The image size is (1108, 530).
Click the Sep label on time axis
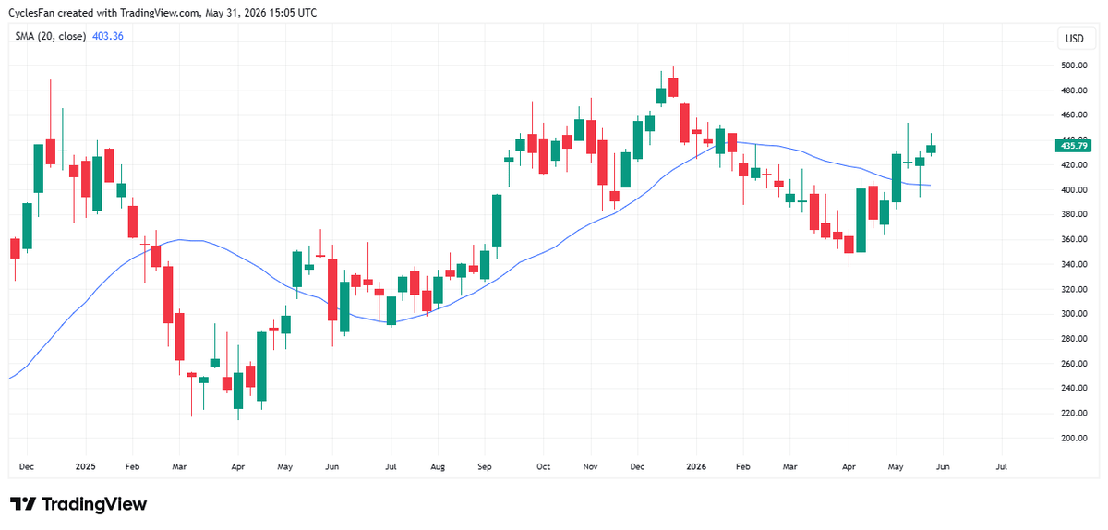486,467
